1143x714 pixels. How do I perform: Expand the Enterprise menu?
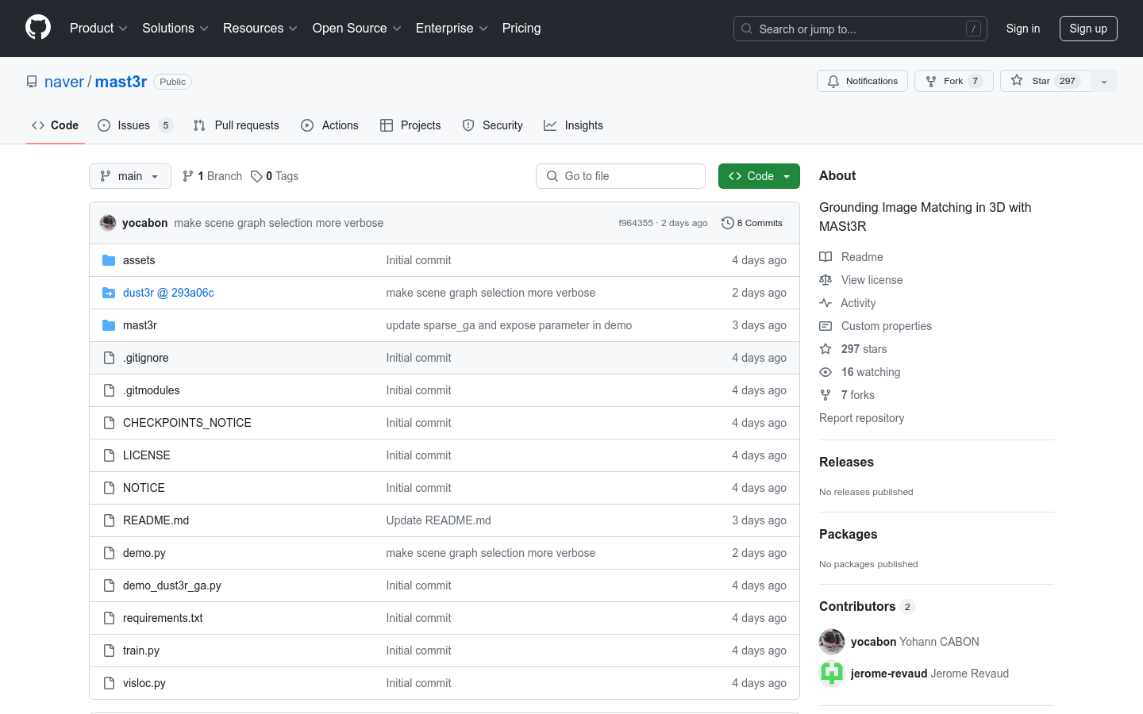[452, 28]
